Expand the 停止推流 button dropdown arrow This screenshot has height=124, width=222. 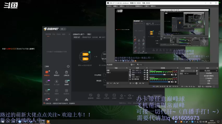click(217, 71)
